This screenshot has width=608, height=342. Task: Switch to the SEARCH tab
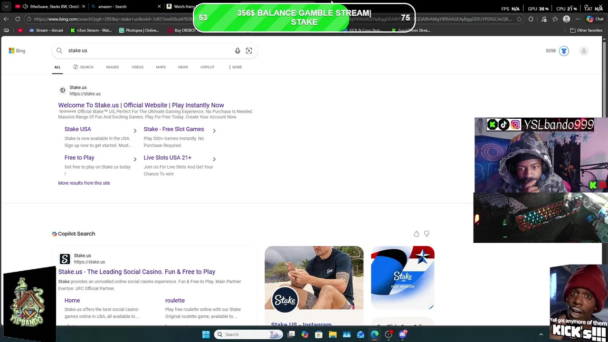click(x=83, y=67)
